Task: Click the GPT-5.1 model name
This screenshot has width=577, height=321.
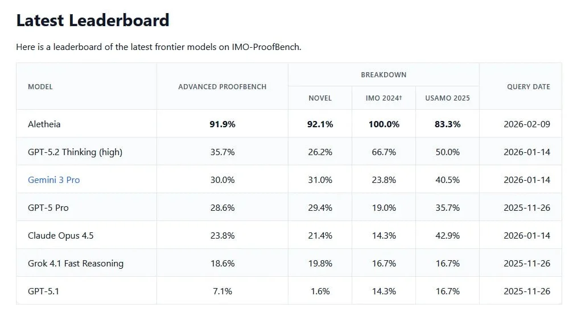Action: [x=43, y=291]
